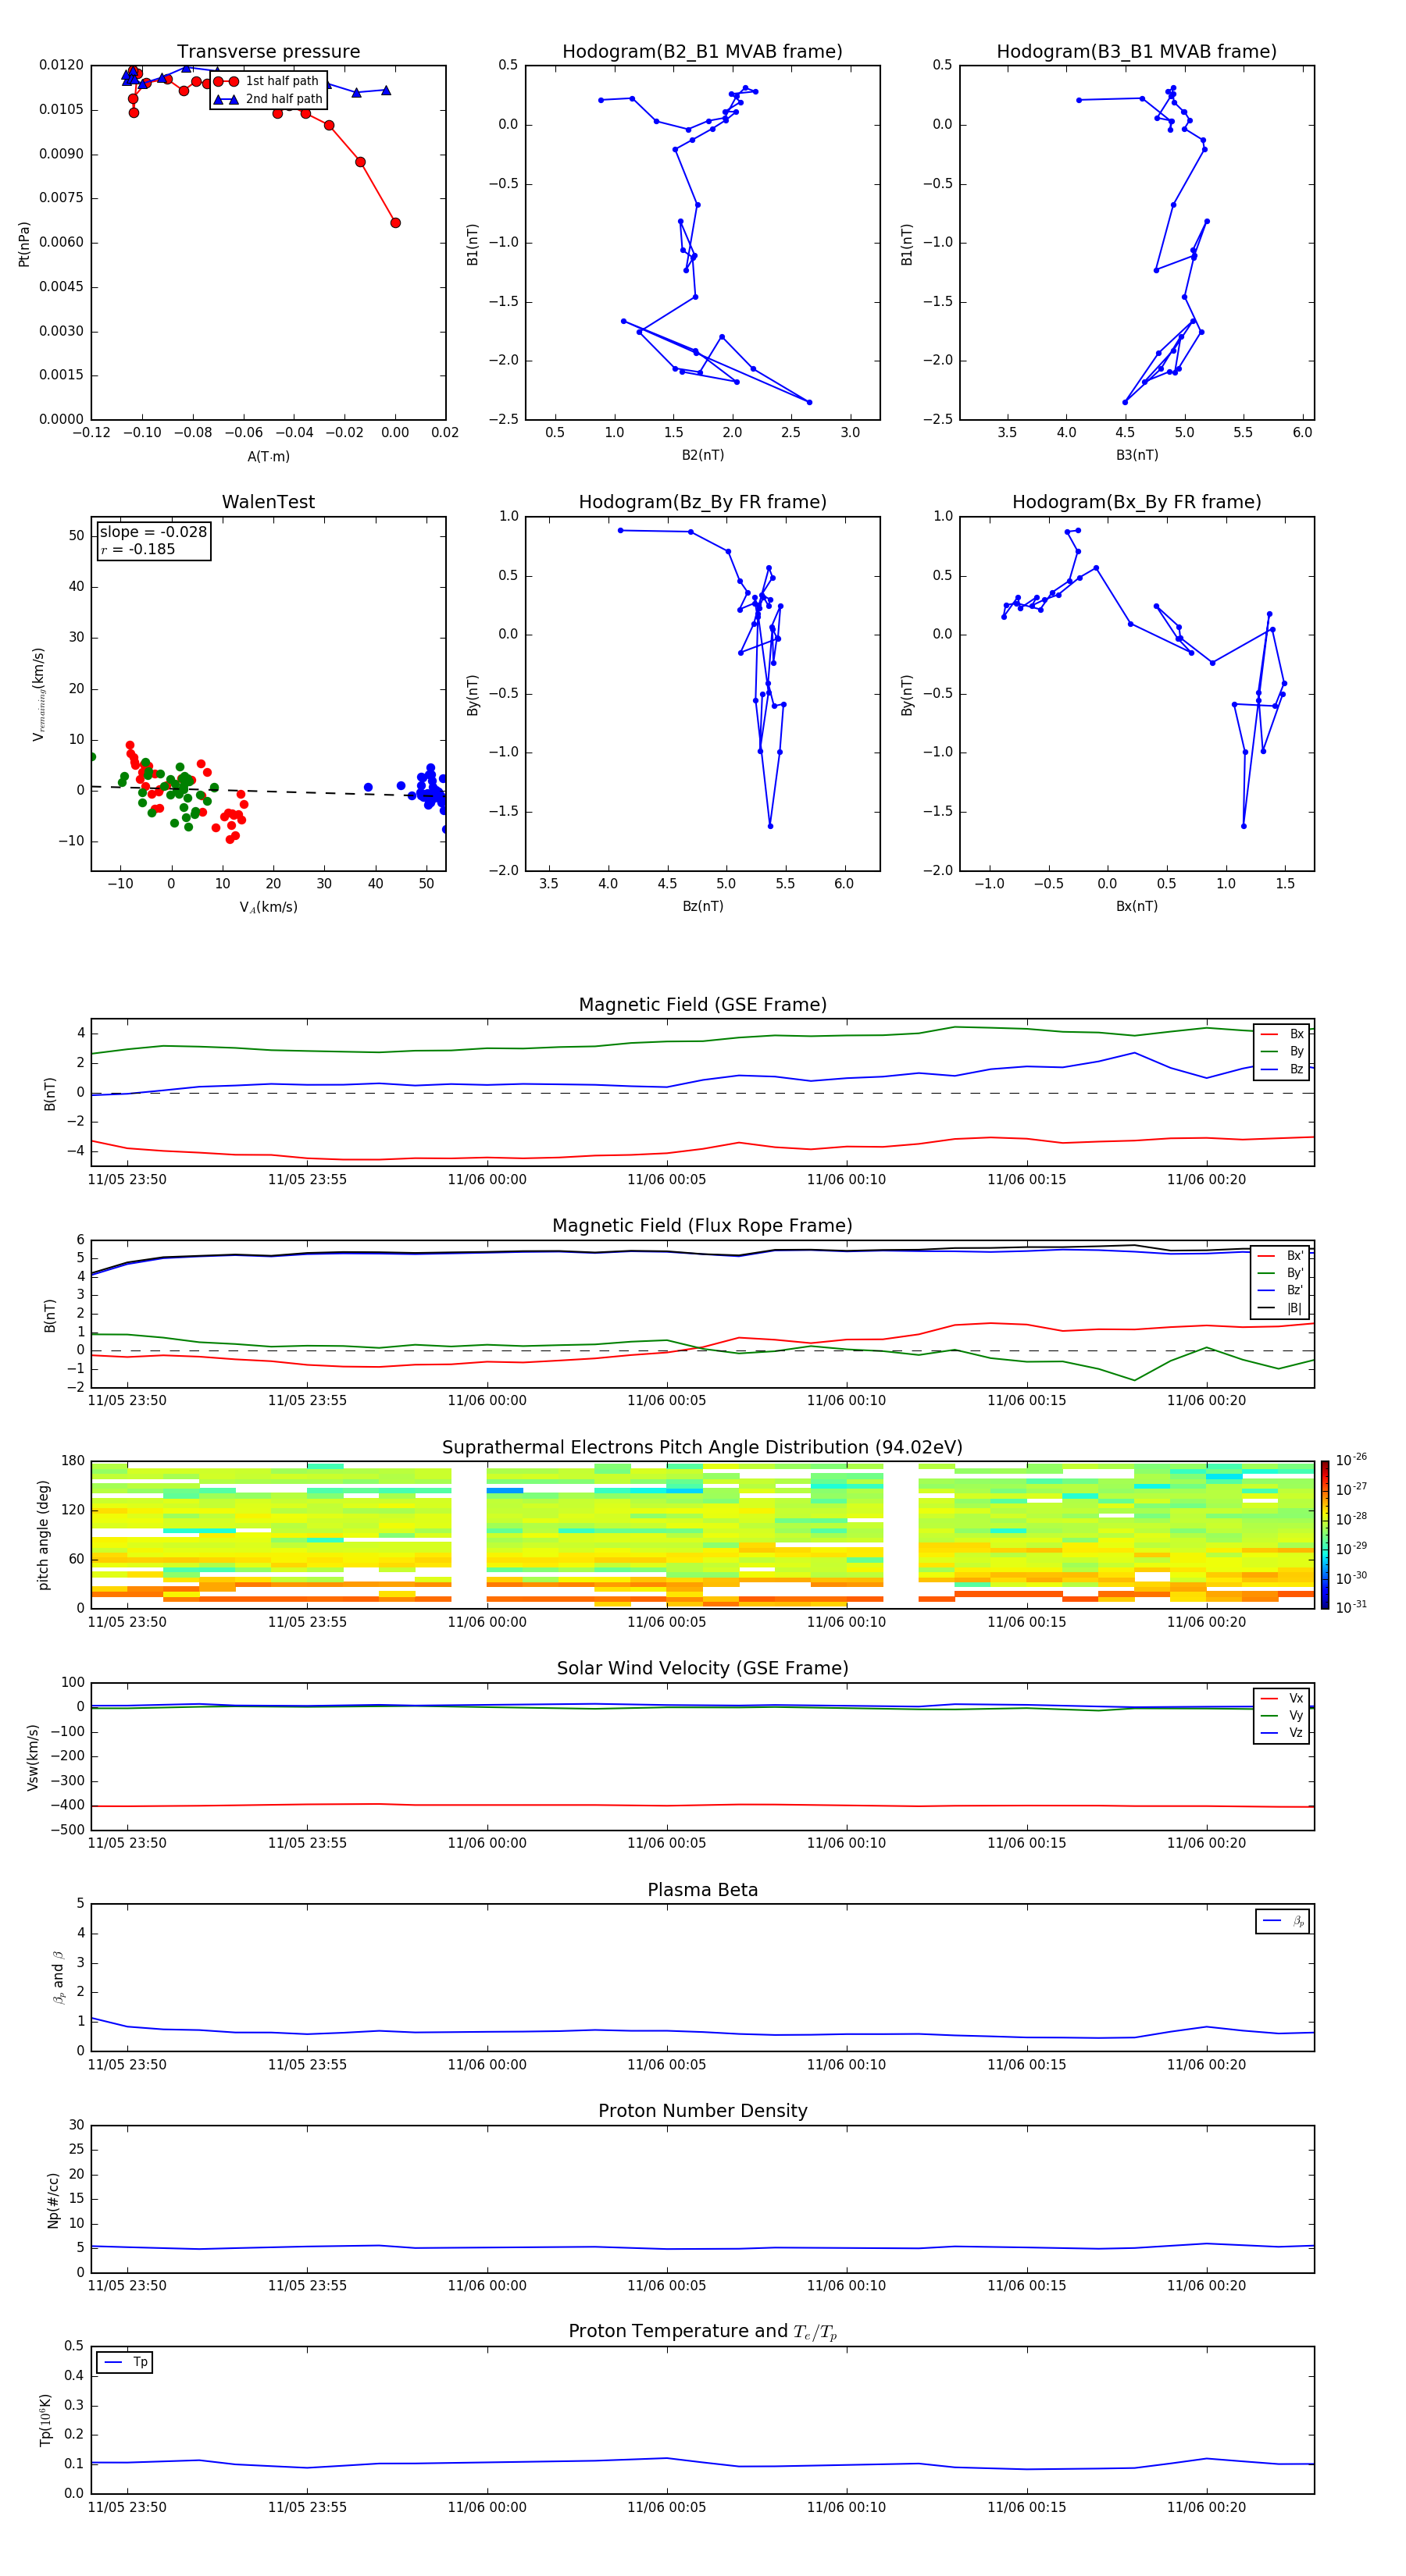This screenshot has height=2576, width=1406.
Task: Click the 'WalenTest' plot title
Action: pyautogui.click(x=268, y=502)
